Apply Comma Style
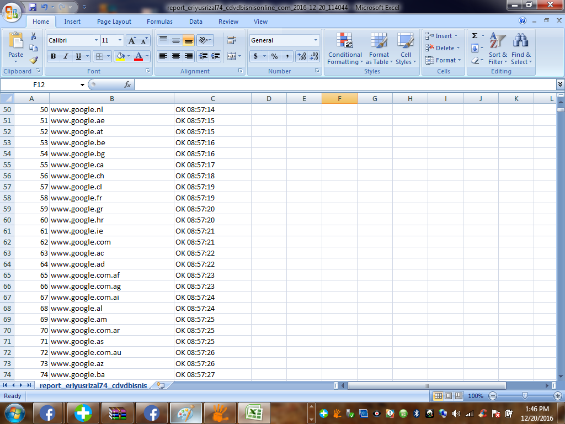 (x=287, y=56)
